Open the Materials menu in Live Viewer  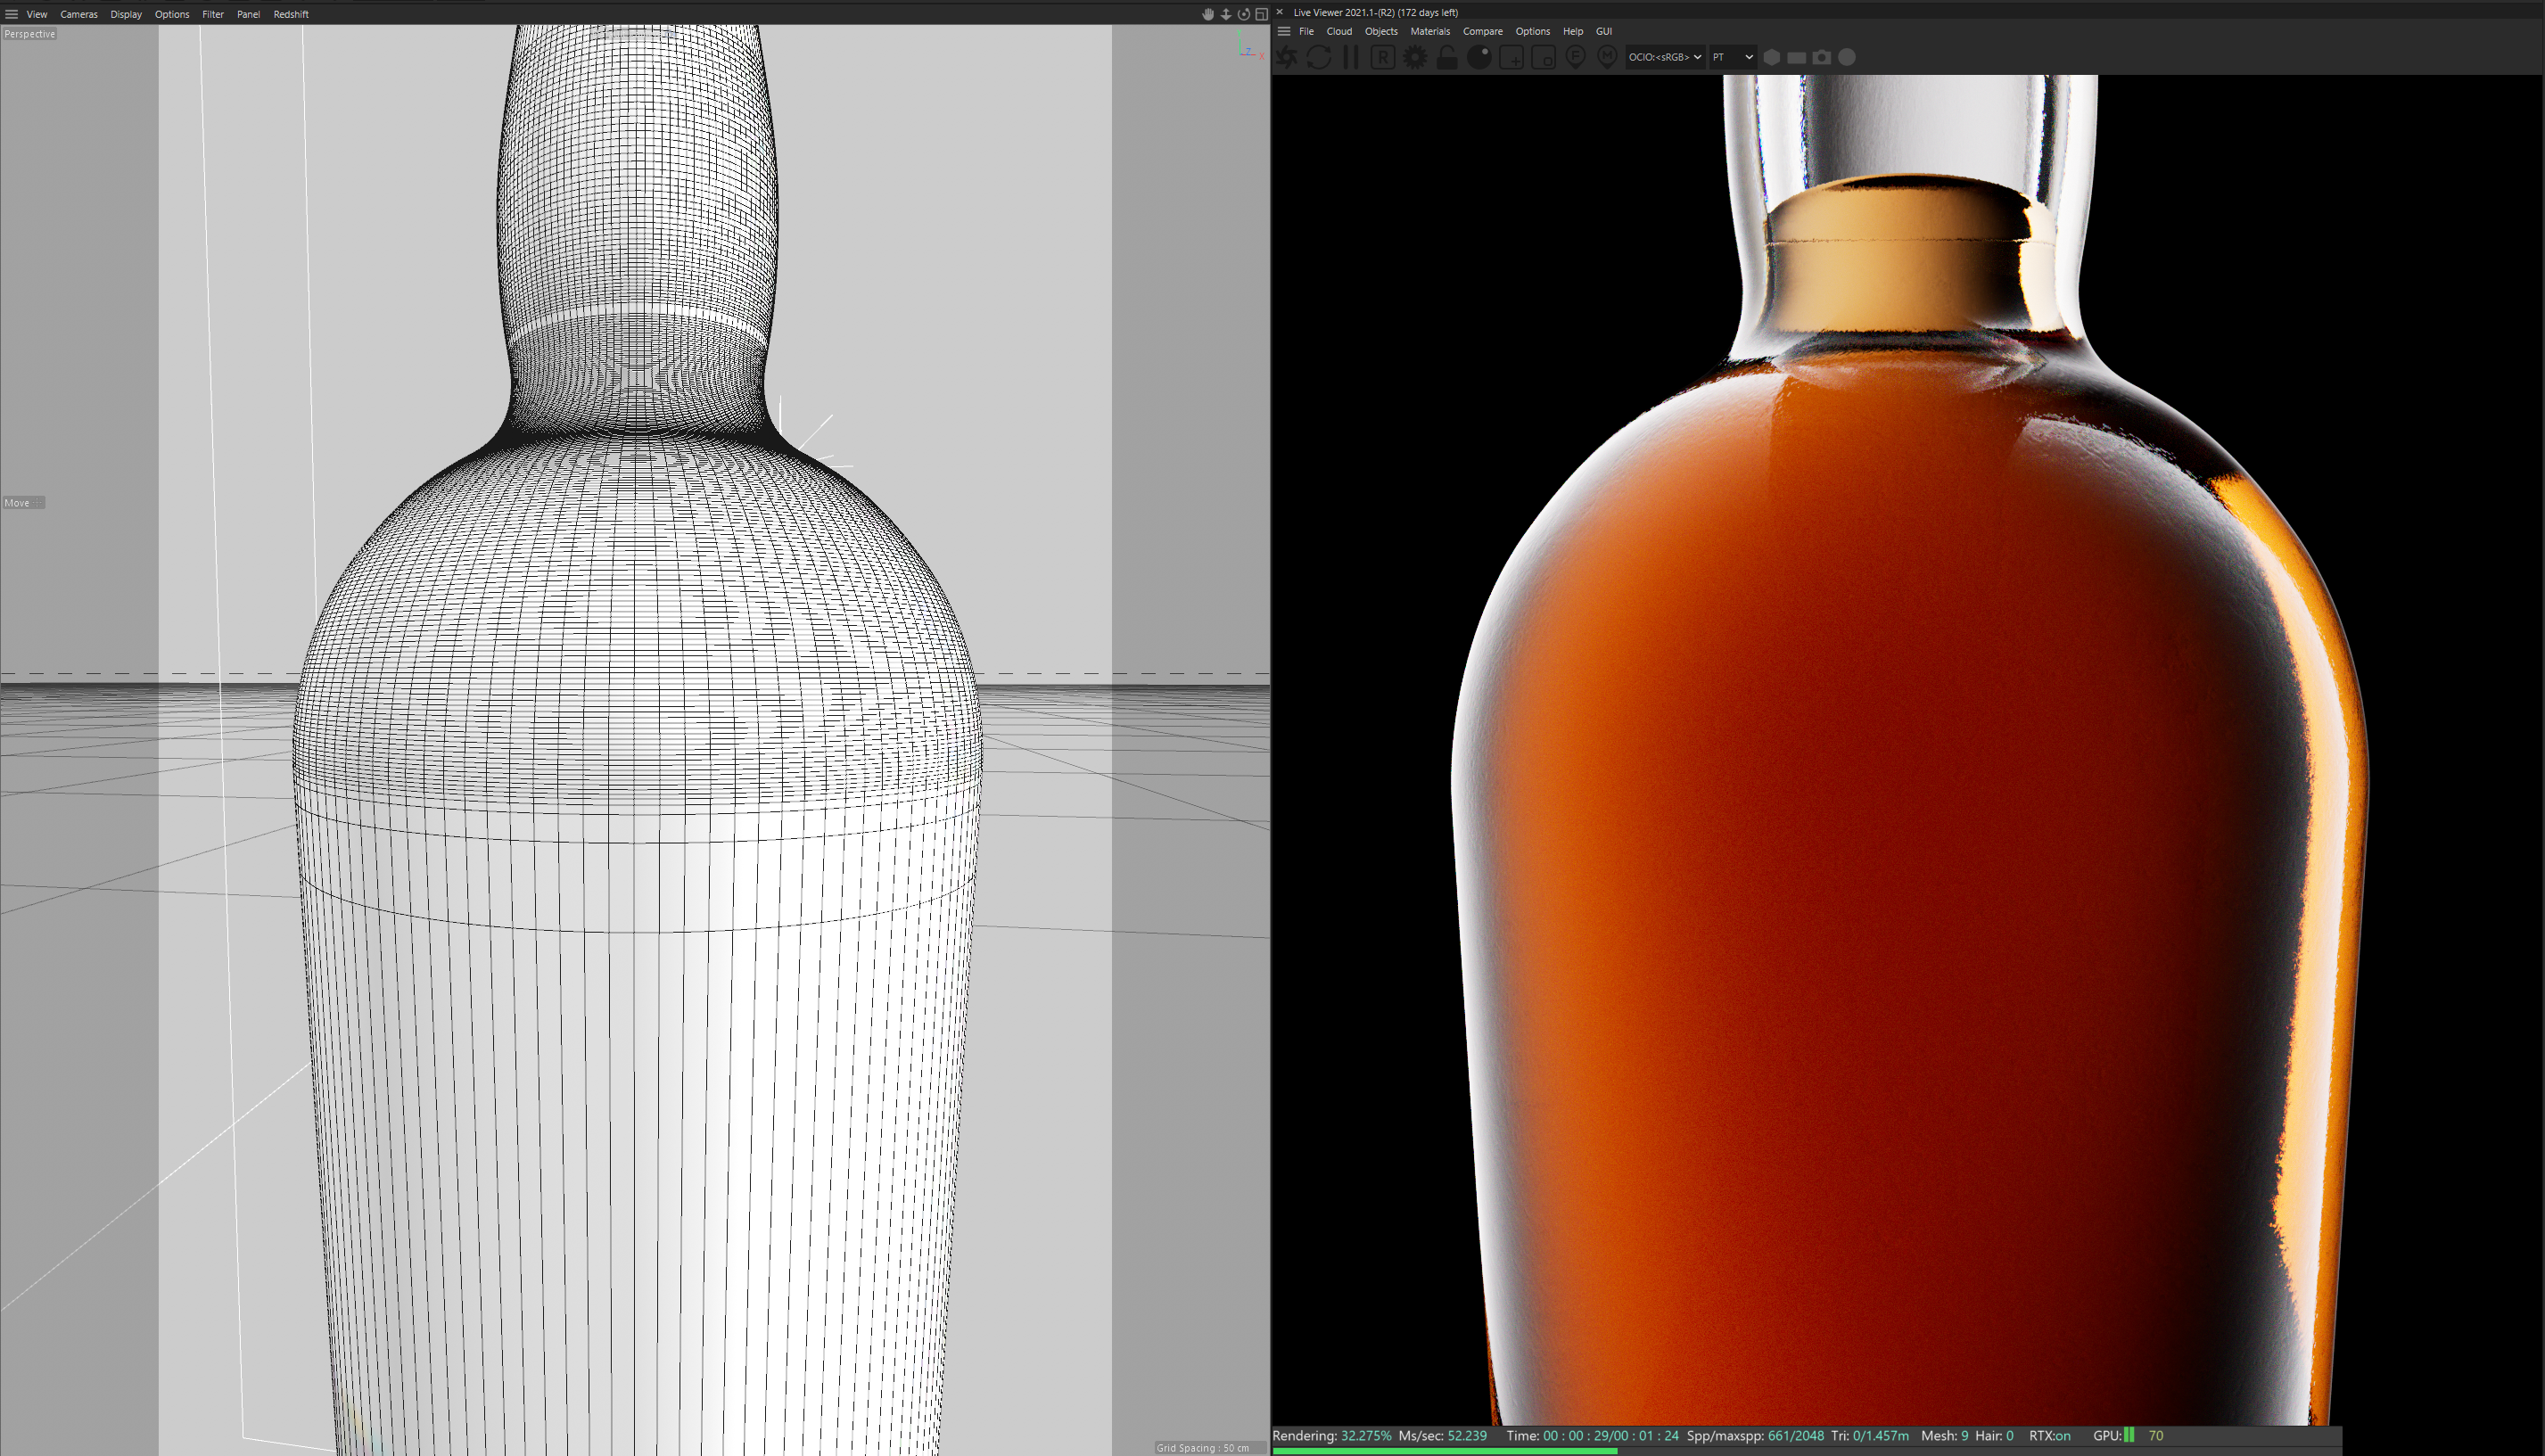pyautogui.click(x=1429, y=31)
